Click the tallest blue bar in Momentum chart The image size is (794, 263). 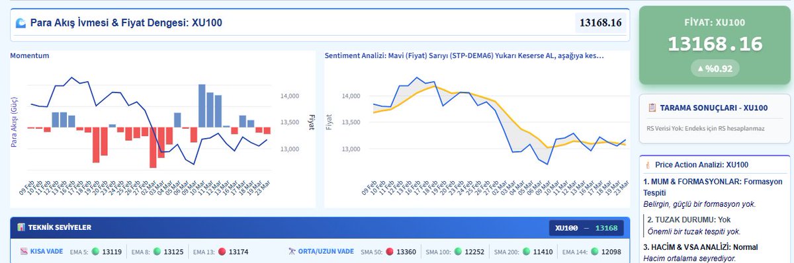202,106
